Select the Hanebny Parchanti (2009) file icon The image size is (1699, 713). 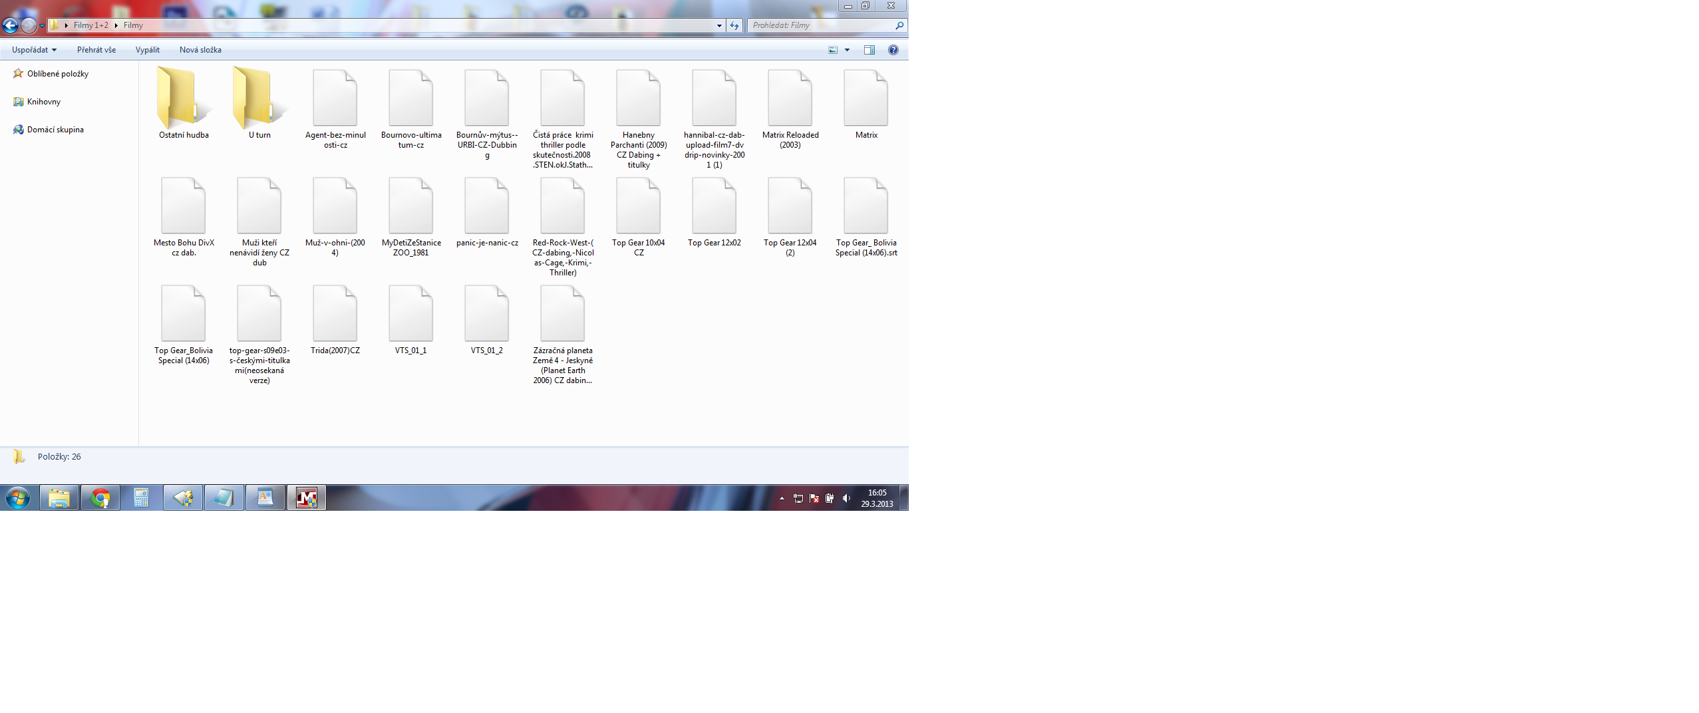click(x=639, y=98)
